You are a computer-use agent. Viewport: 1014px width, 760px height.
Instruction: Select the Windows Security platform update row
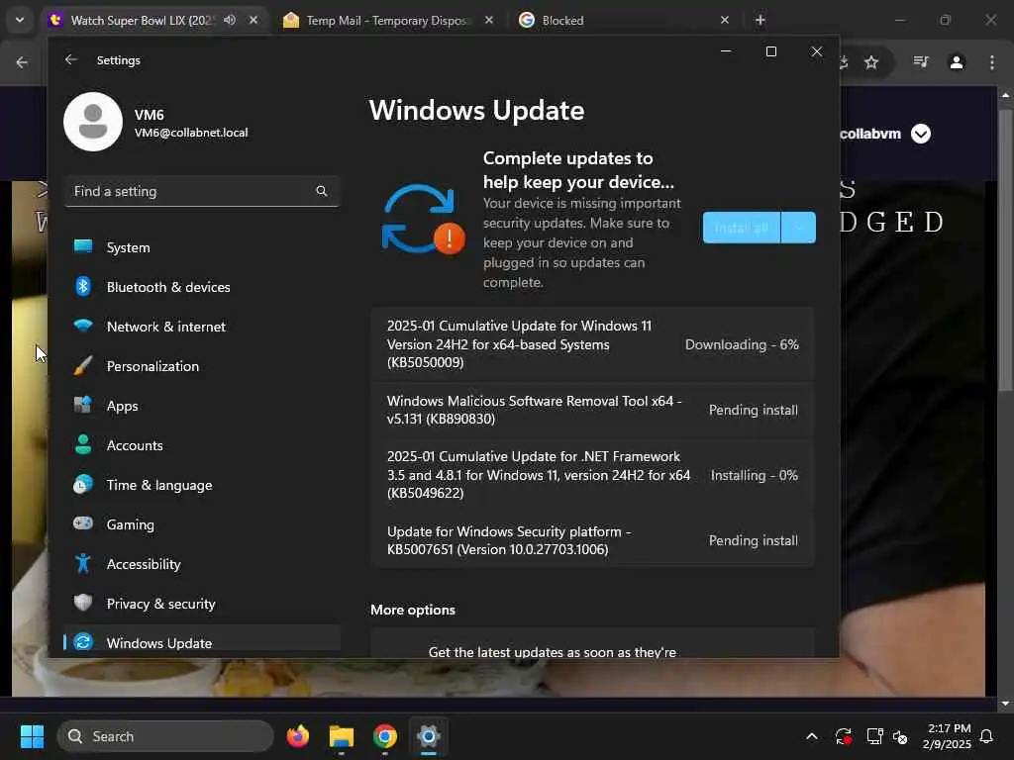click(x=592, y=540)
